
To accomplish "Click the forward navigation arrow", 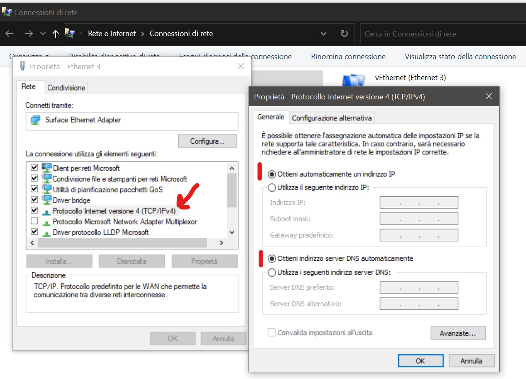I will 29,34.
